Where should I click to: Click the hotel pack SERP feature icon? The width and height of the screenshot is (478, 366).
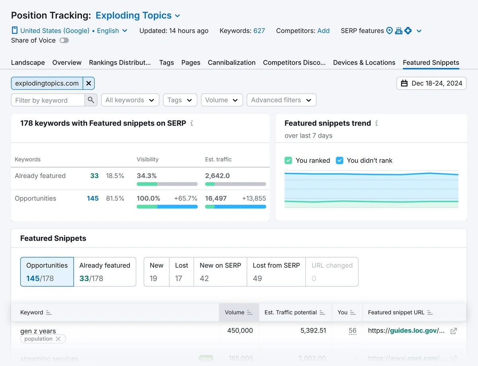pos(398,31)
